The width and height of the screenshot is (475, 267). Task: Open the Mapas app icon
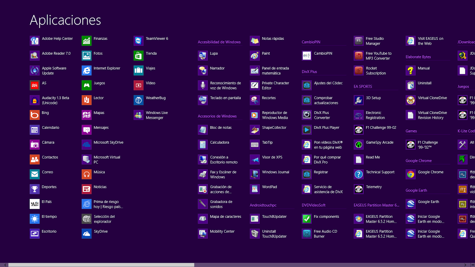coord(87,115)
